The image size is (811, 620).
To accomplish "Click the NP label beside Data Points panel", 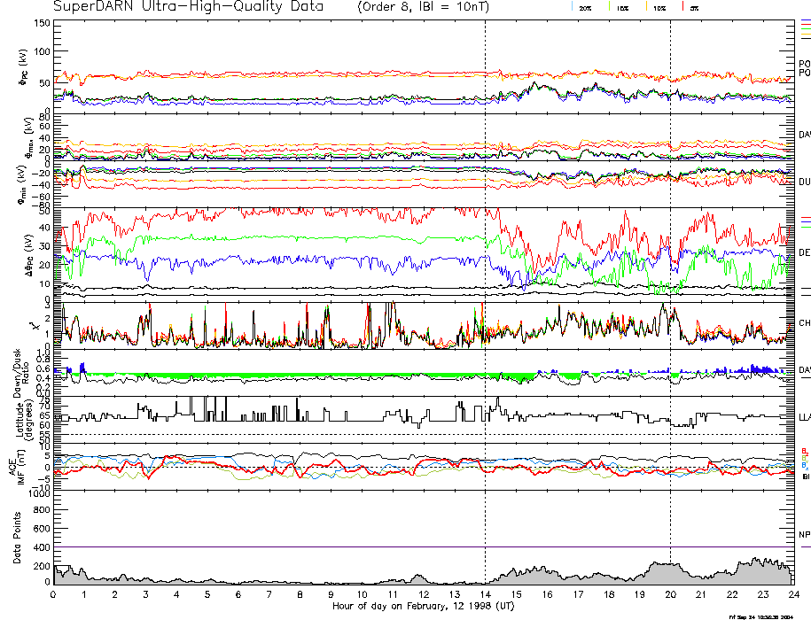I will [x=804, y=535].
